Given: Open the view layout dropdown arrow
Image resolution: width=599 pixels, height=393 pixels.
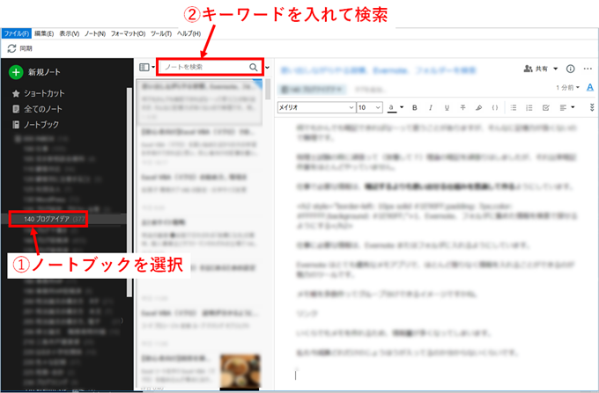Looking at the screenshot, I should point(153,68).
